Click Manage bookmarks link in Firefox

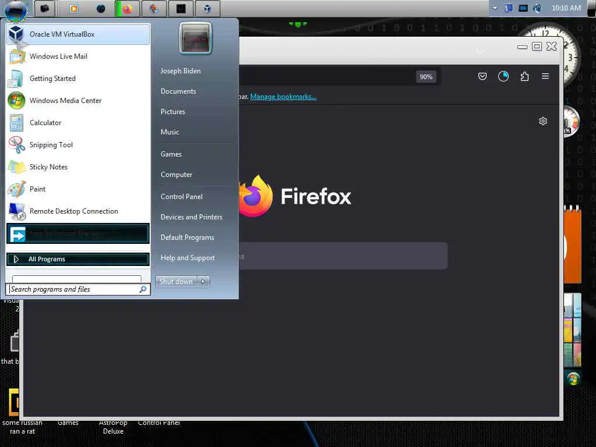tap(283, 97)
